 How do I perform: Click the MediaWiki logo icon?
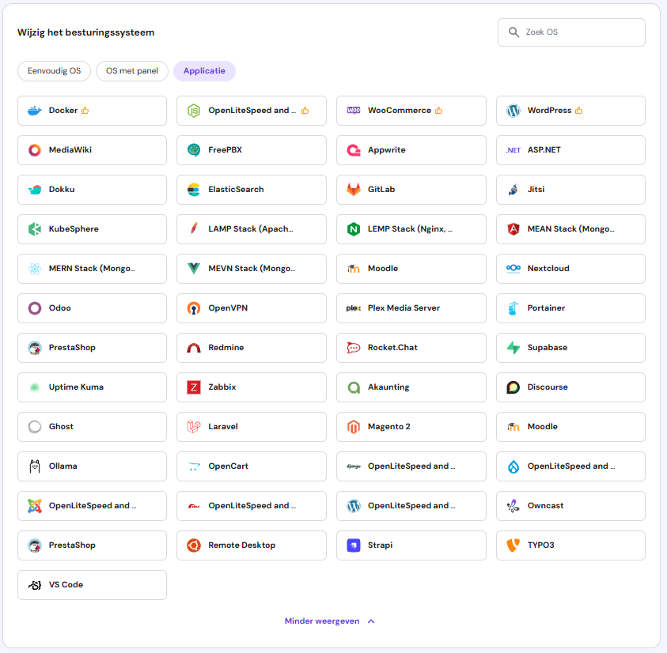point(35,150)
